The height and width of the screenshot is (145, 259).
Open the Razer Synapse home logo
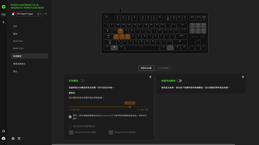[4, 7]
